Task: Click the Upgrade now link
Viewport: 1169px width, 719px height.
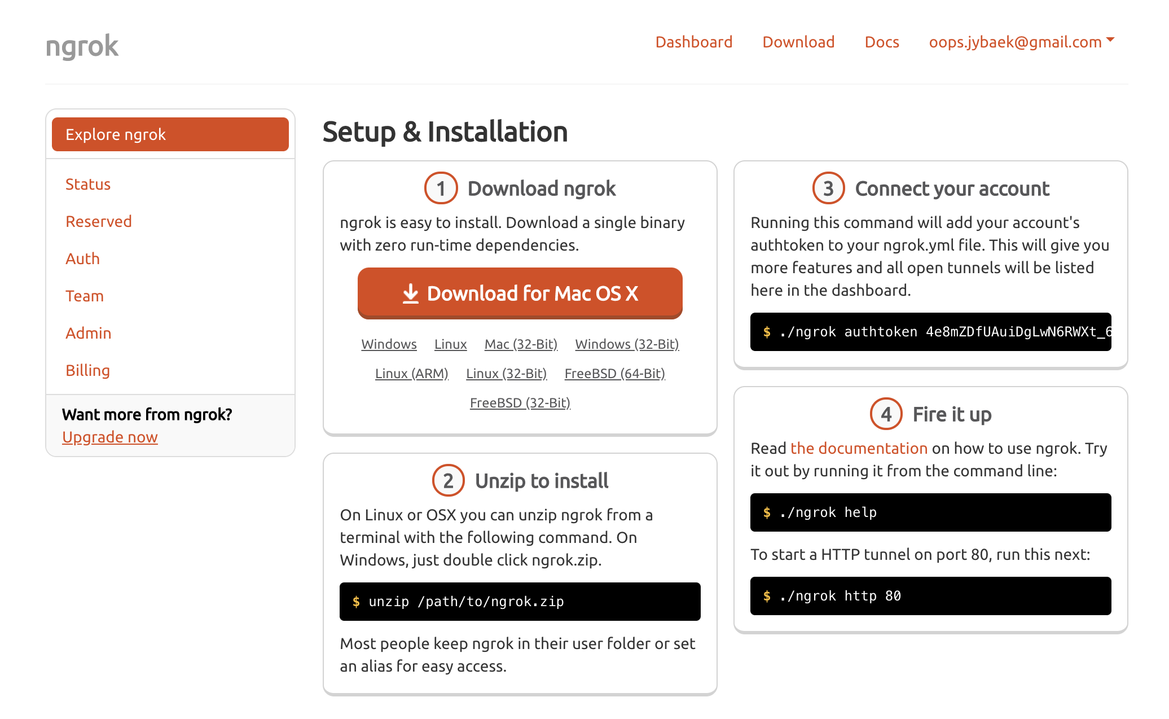Action: pyautogui.click(x=110, y=437)
